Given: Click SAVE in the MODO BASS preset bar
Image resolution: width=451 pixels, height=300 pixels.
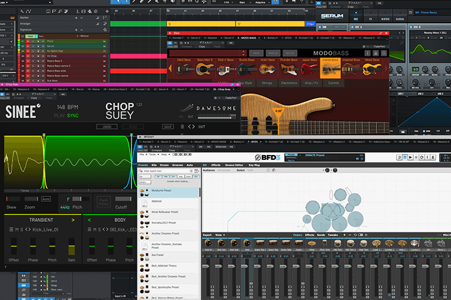Looking at the screenshot, I should 256,53.
